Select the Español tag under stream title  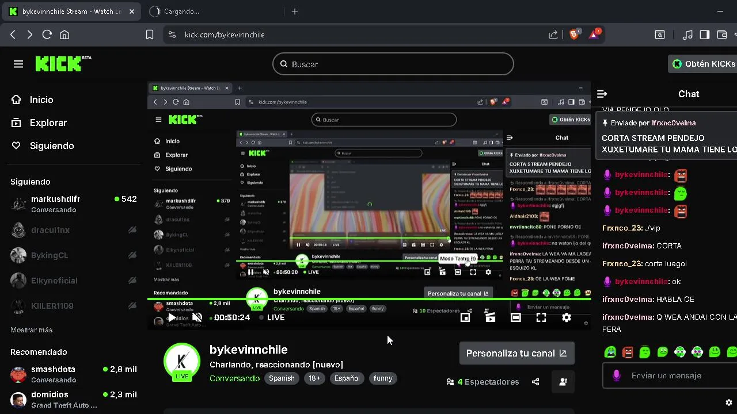tap(347, 378)
